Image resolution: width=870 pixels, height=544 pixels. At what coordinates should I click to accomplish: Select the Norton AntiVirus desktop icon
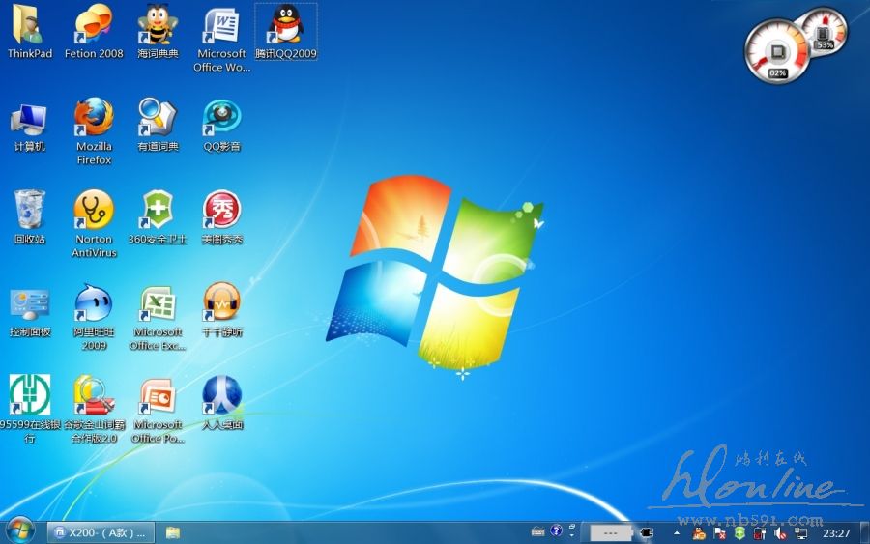[94, 212]
